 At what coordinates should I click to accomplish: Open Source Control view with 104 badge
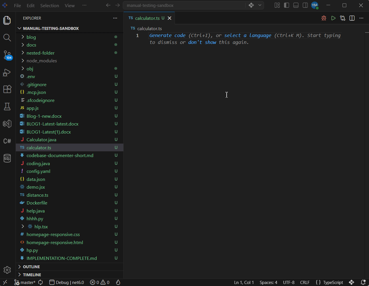tap(7, 55)
